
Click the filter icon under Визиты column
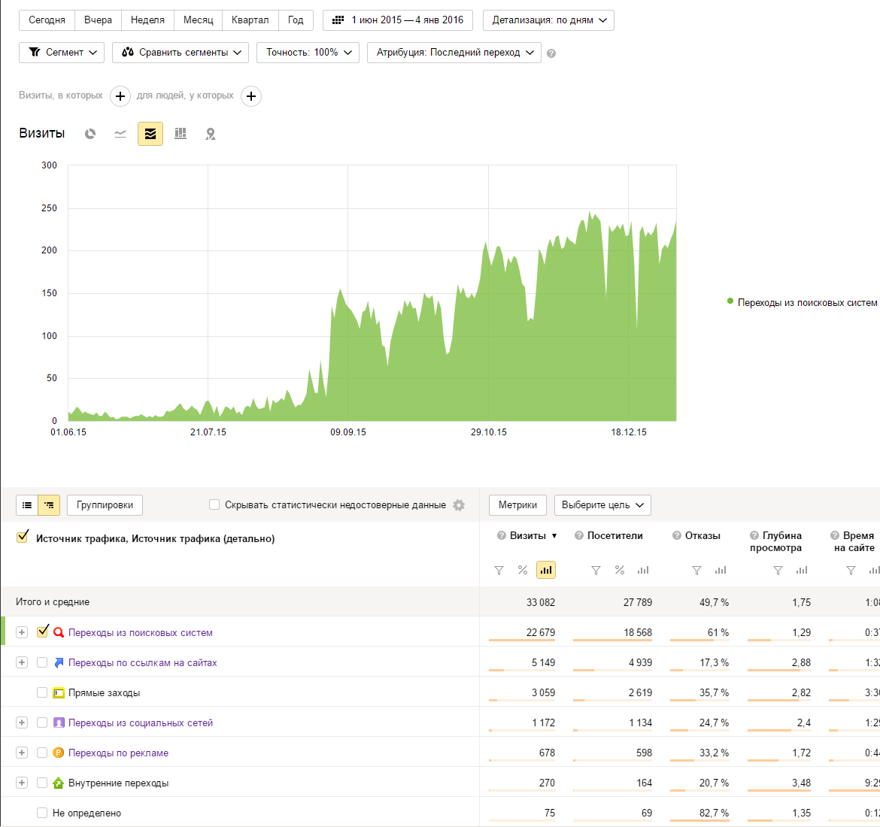[499, 571]
